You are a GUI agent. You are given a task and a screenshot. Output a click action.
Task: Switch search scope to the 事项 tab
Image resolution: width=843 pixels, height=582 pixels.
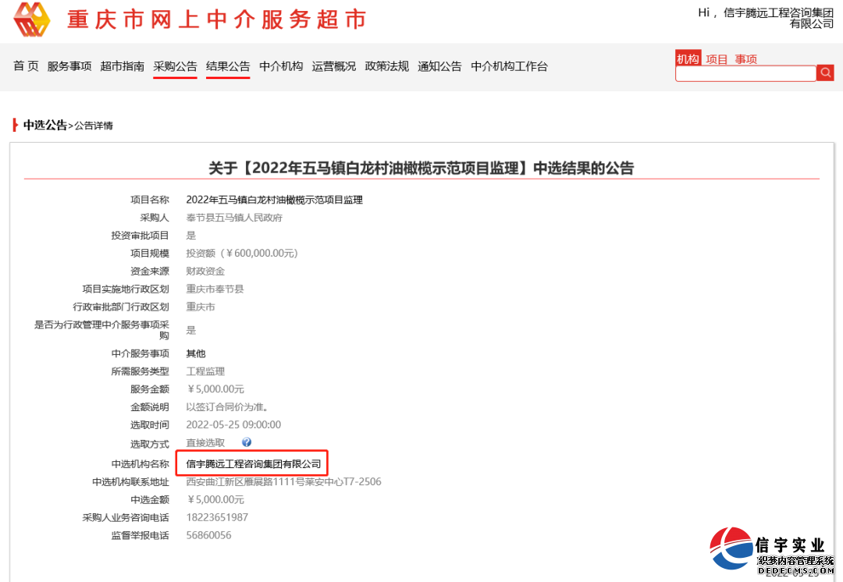tap(745, 58)
